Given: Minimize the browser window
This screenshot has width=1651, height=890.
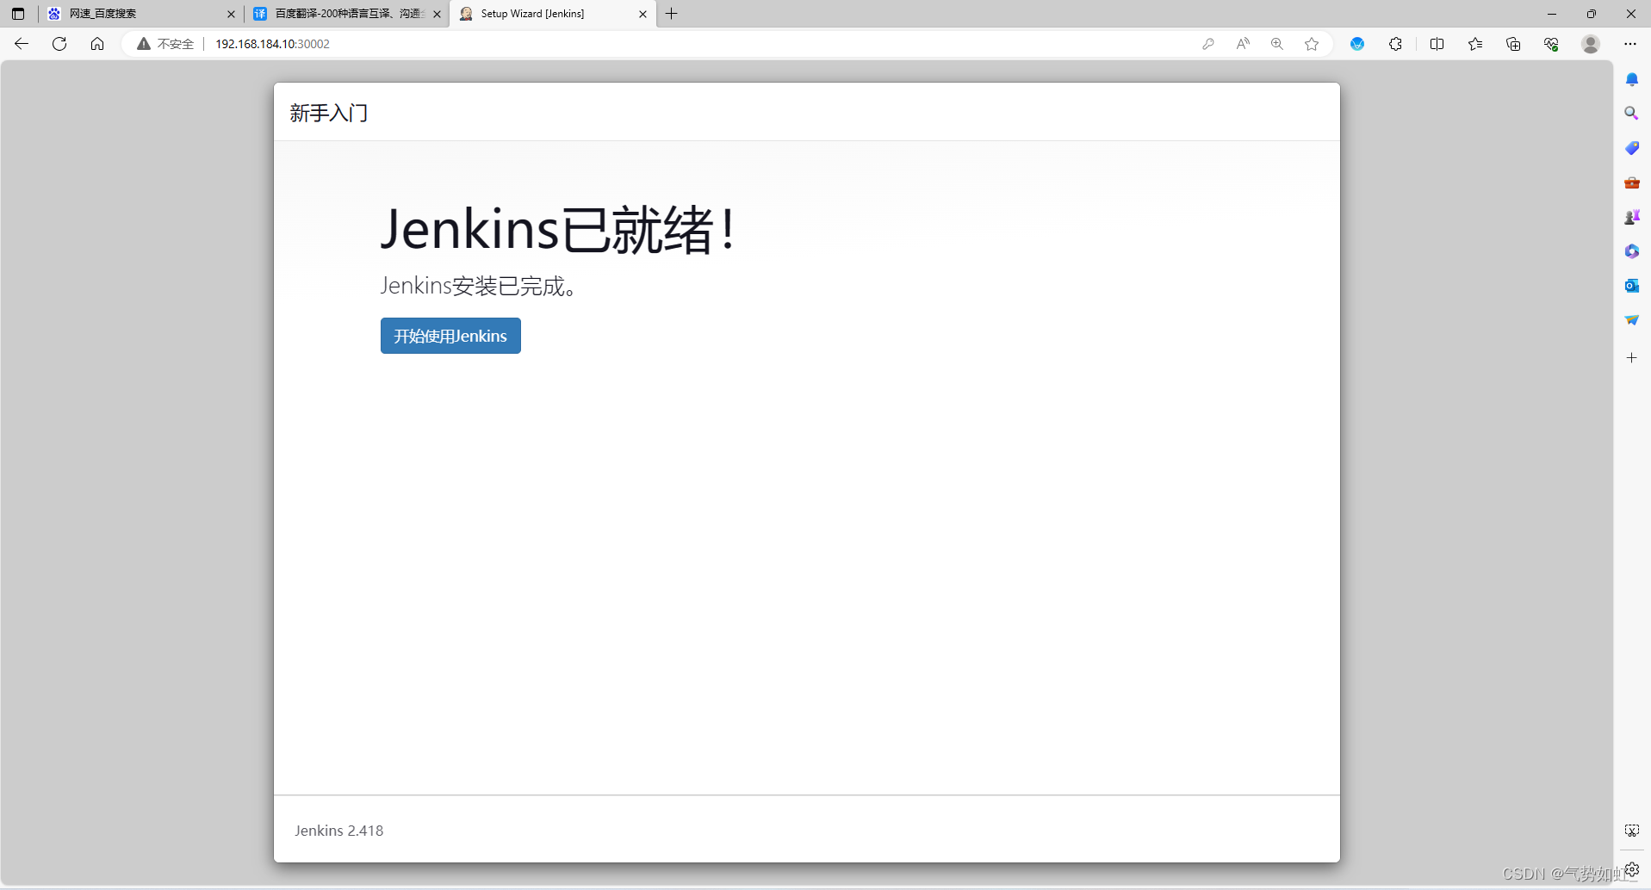Looking at the screenshot, I should click(1552, 14).
